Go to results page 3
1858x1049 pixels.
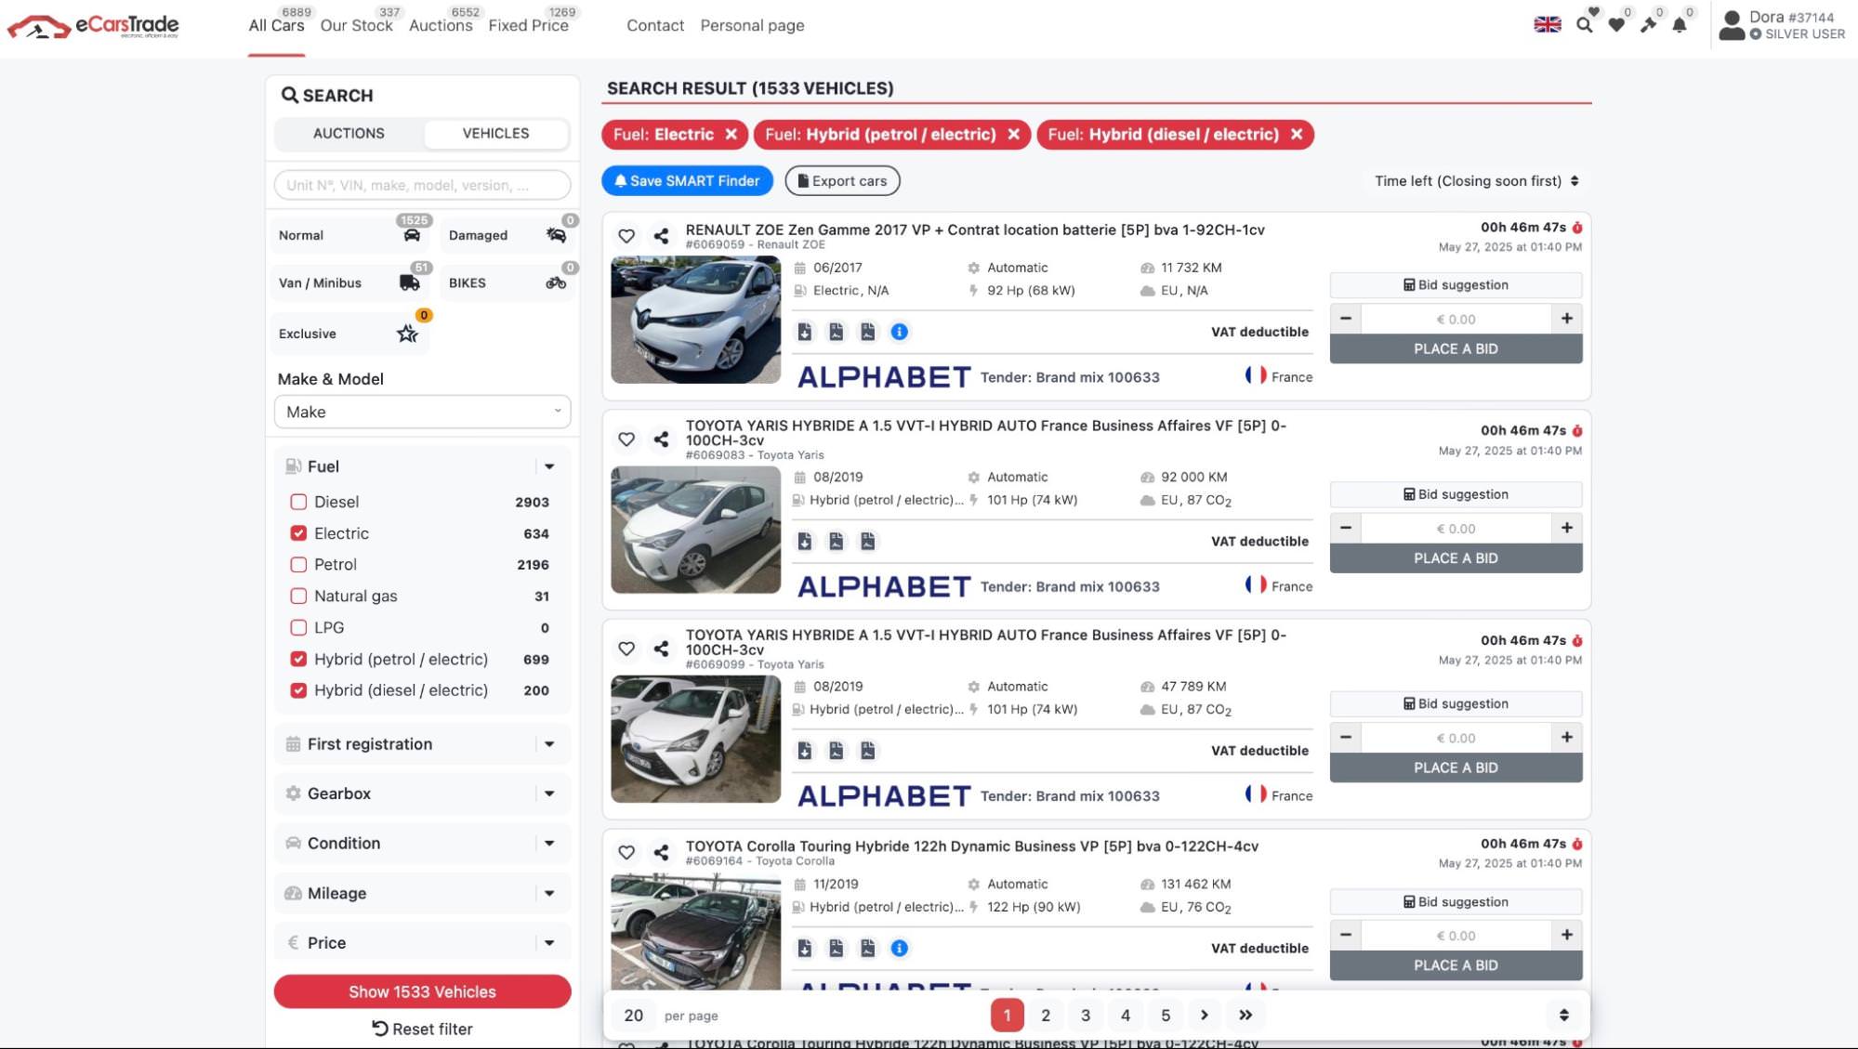(x=1086, y=1015)
